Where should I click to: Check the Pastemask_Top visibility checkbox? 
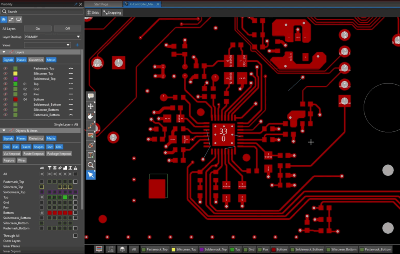[41, 181]
